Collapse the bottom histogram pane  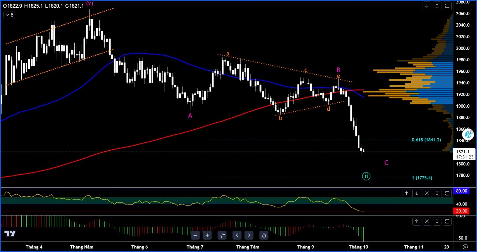pos(437,221)
